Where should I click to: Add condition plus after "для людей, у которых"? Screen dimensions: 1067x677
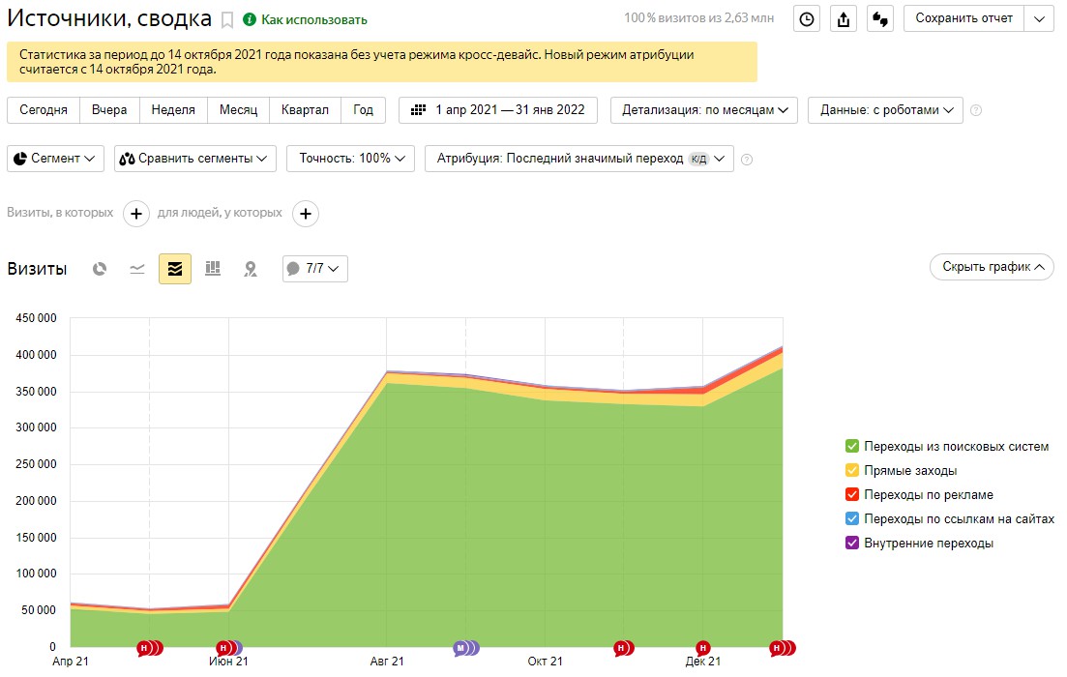[306, 214]
